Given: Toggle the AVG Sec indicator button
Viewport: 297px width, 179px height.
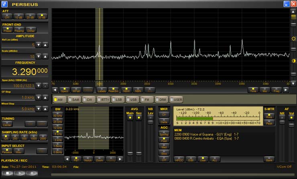Looking at the screenshot, I should [139, 118].
